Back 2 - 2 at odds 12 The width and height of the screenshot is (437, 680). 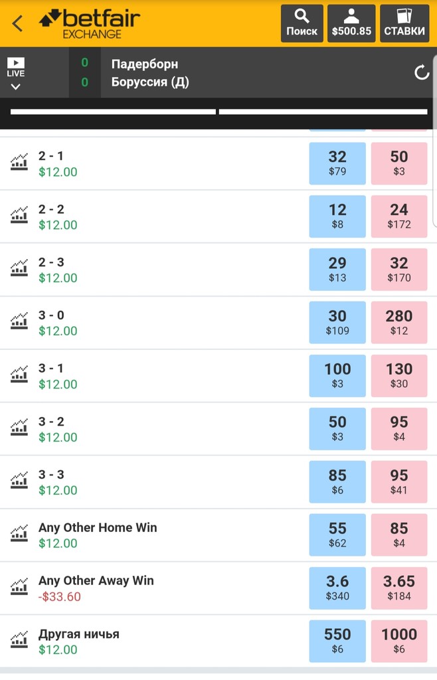[337, 216]
